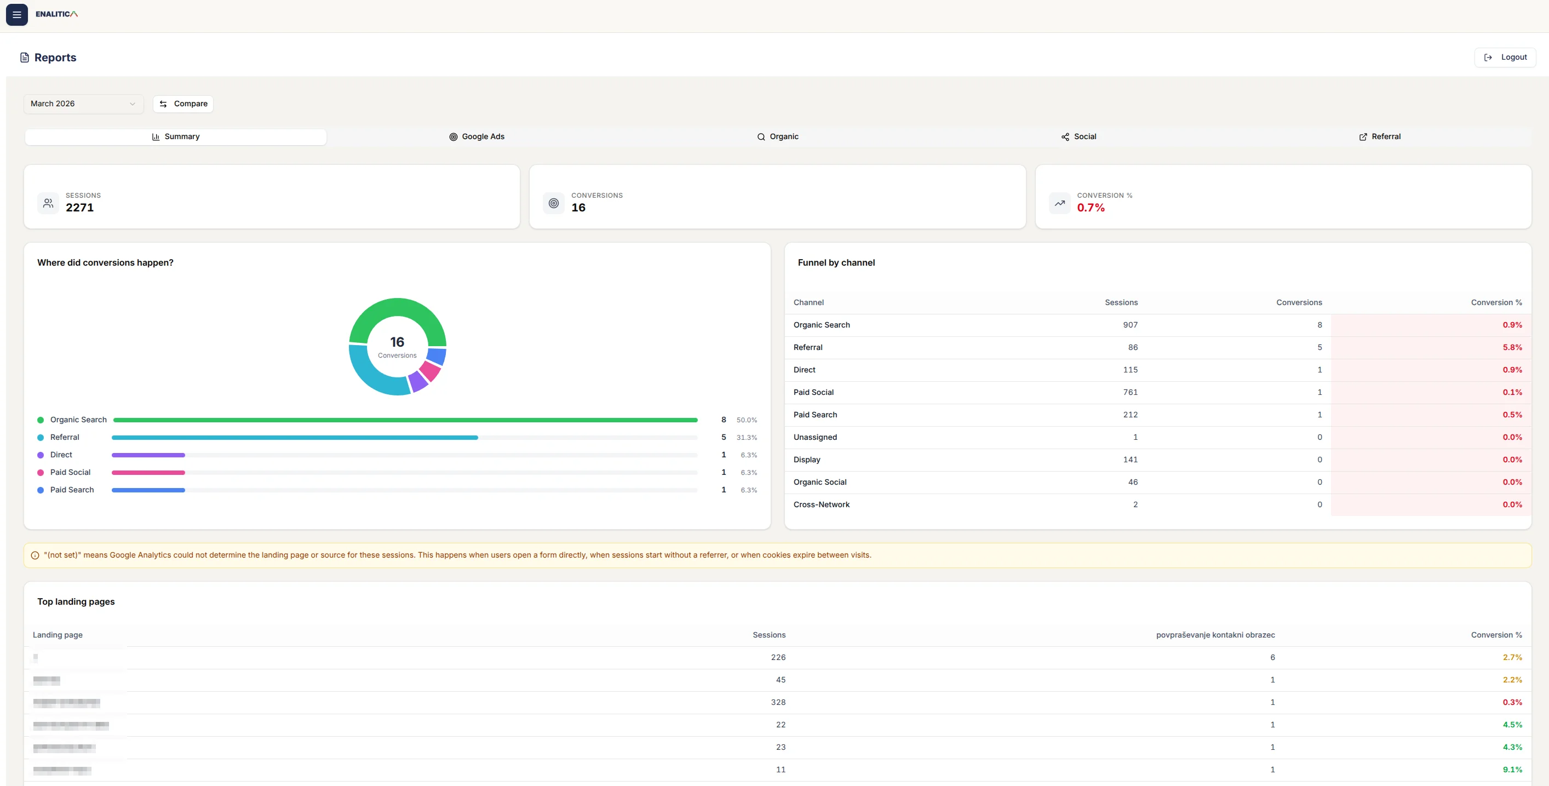Viewport: 1549px width, 786px height.
Task: Click the Google Ads target icon
Action: pos(453,136)
